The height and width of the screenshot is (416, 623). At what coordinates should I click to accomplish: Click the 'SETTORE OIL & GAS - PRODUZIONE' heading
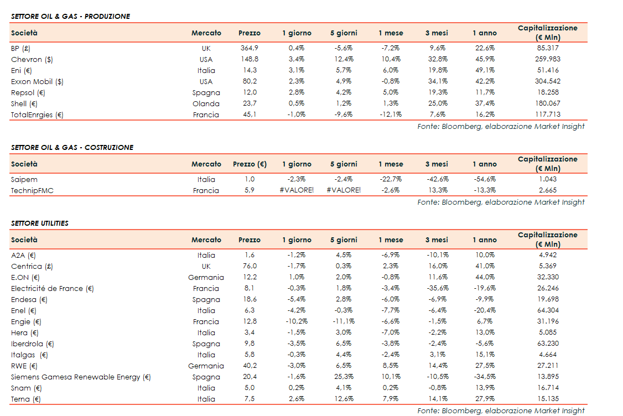pyautogui.click(x=70, y=17)
